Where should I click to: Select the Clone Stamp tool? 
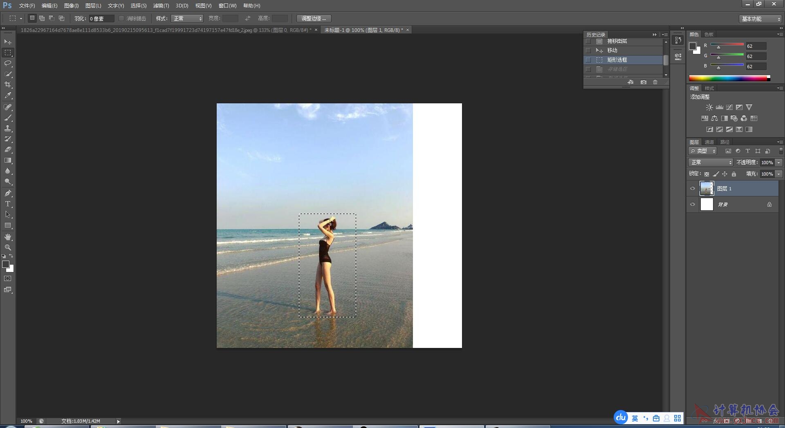[x=8, y=128]
